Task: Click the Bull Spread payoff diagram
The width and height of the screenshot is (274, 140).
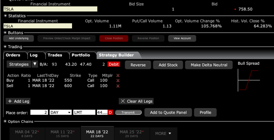Action: (x=248, y=80)
